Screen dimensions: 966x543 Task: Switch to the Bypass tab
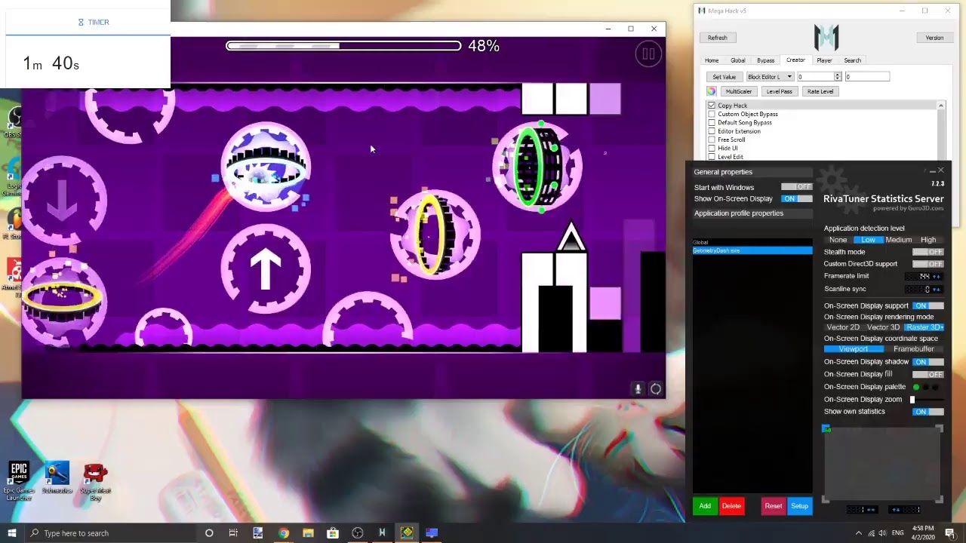click(765, 60)
